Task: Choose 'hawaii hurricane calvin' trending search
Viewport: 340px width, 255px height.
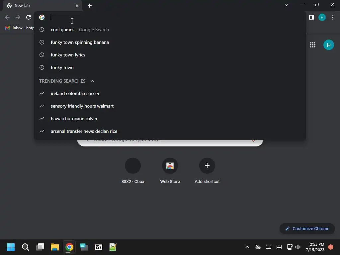Action: pos(170,119)
